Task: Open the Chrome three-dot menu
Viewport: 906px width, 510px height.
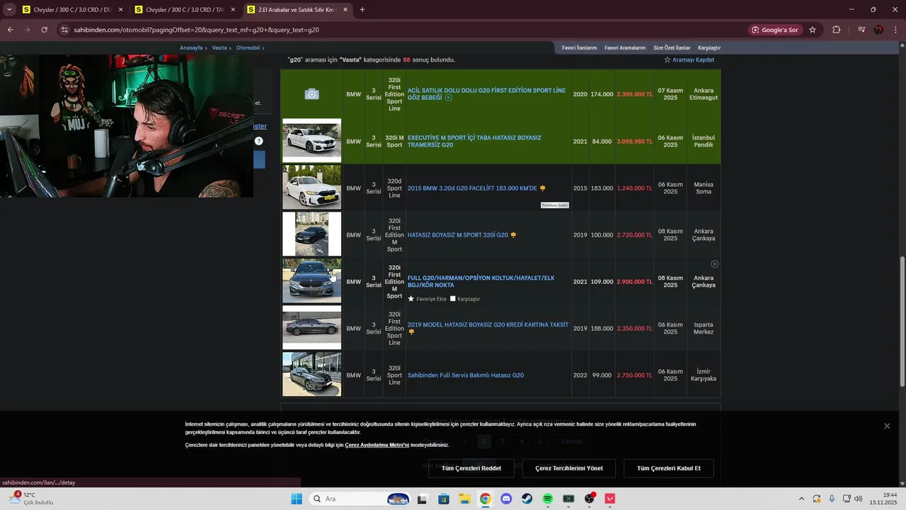Action: (x=895, y=30)
